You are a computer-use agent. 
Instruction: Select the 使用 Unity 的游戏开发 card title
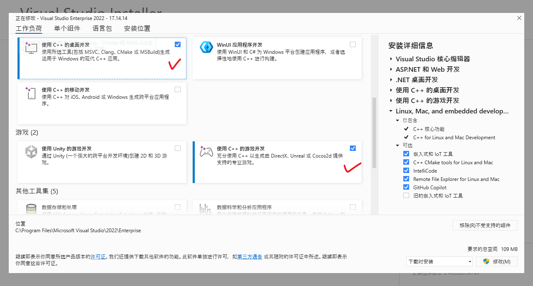coord(67,148)
